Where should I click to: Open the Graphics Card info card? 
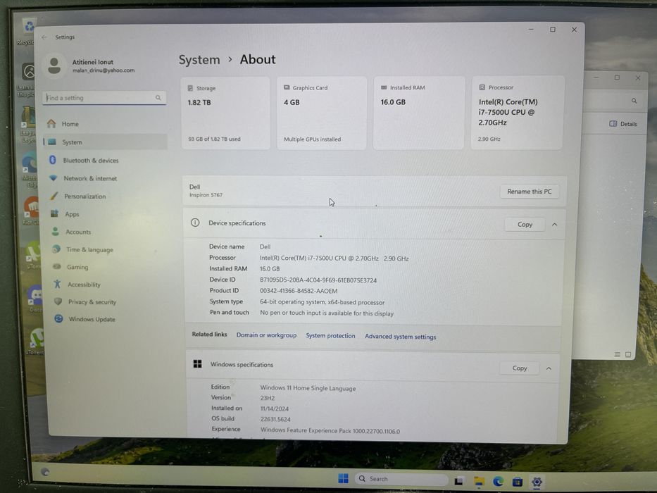tap(322, 113)
